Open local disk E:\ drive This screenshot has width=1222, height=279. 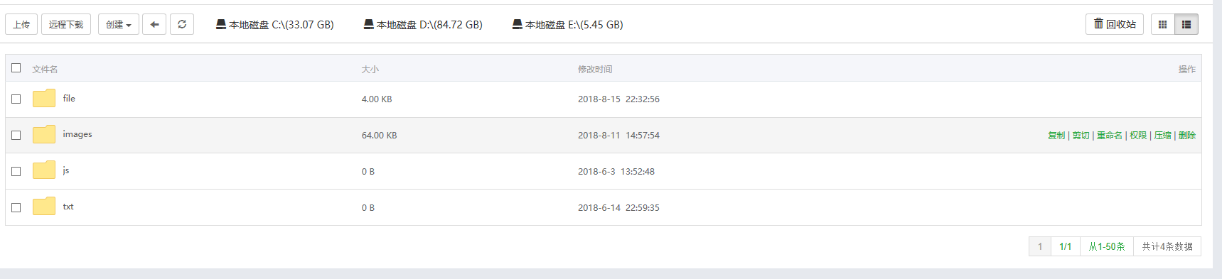568,24
